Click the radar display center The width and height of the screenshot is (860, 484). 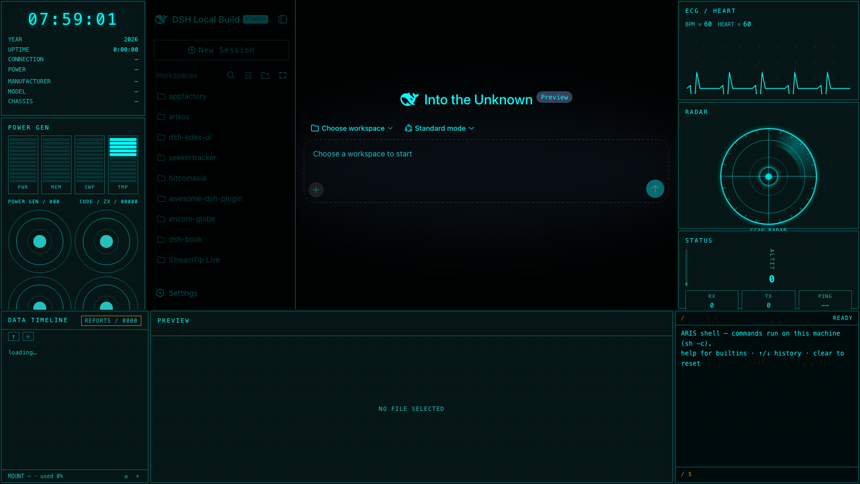click(x=769, y=176)
